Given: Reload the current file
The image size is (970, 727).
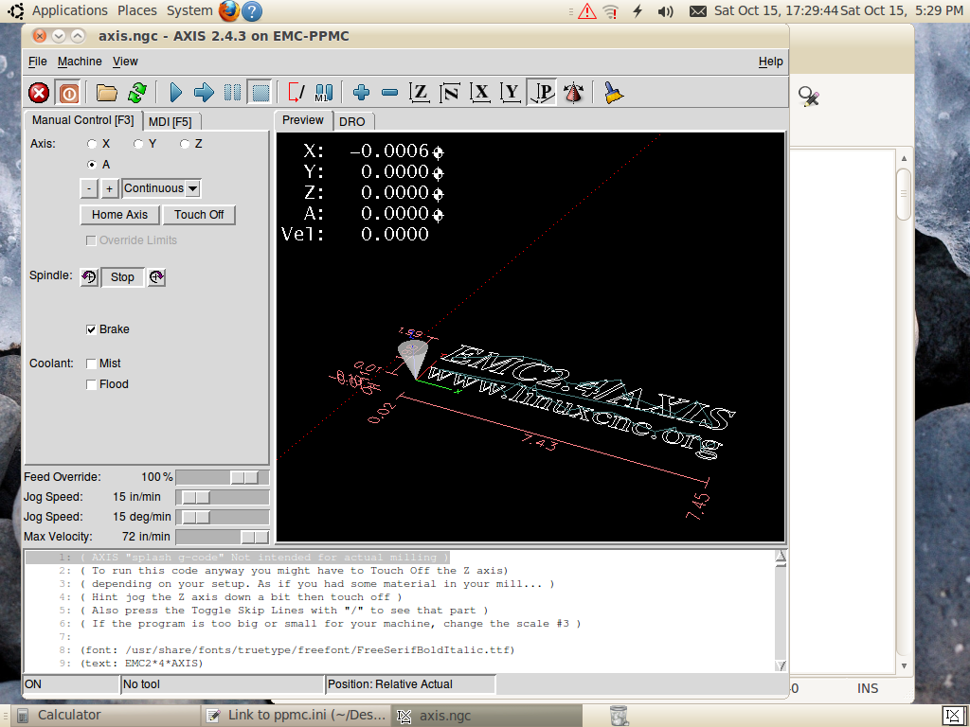Looking at the screenshot, I should [x=136, y=94].
